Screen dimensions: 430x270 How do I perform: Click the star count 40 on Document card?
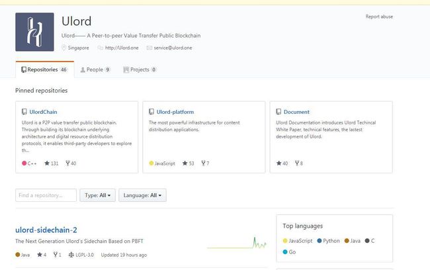coord(282,163)
